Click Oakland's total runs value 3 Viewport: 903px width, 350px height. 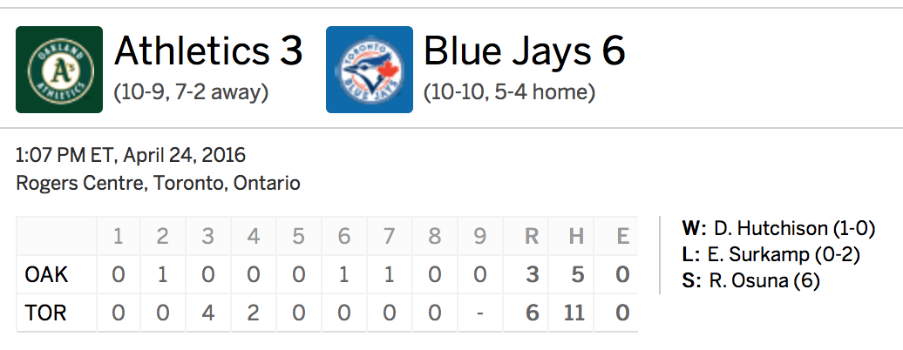tap(533, 274)
